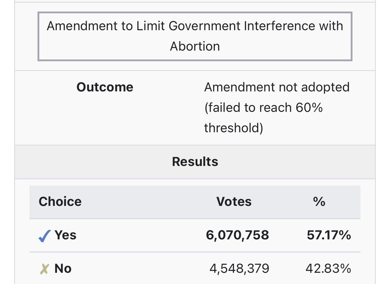
Task: Click the bold Outcome label
Action: (x=105, y=87)
